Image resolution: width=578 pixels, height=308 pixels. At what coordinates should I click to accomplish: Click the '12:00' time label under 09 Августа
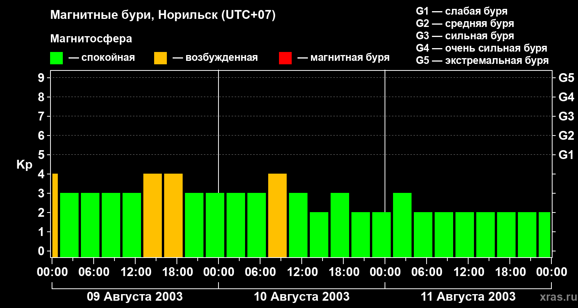point(135,272)
